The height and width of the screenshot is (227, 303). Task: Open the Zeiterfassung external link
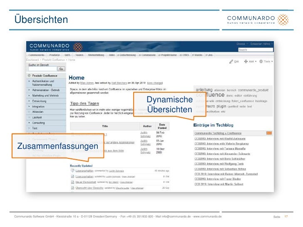click(127, 55)
